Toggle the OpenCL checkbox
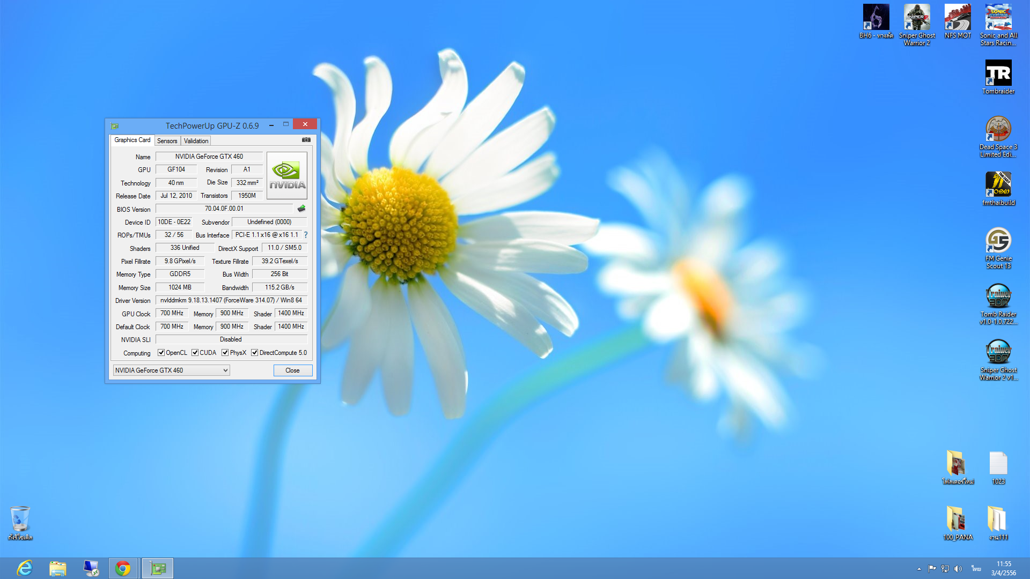This screenshot has width=1030, height=579. click(x=161, y=353)
